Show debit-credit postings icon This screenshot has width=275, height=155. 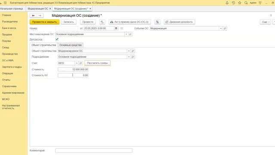(x=102, y=22)
